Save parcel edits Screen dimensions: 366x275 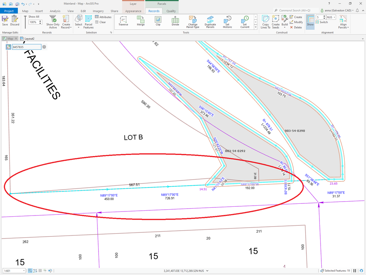[5, 21]
